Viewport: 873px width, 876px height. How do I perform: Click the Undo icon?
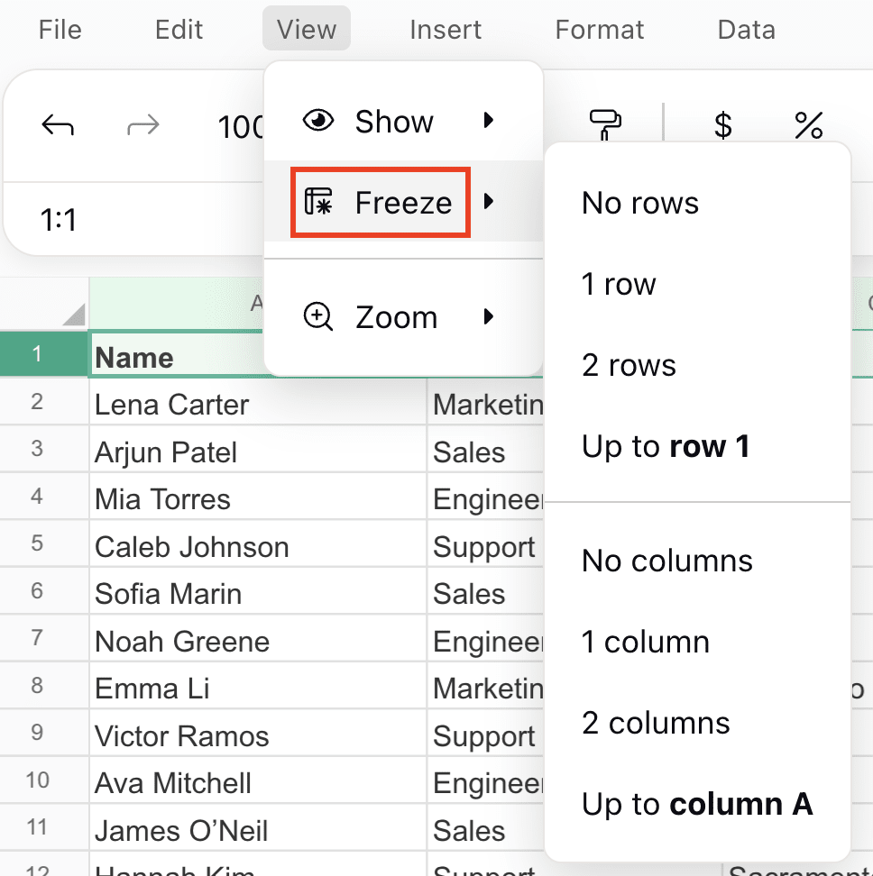[x=57, y=126]
